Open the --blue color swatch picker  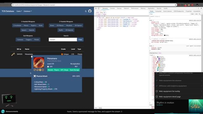[x=158, y=57]
